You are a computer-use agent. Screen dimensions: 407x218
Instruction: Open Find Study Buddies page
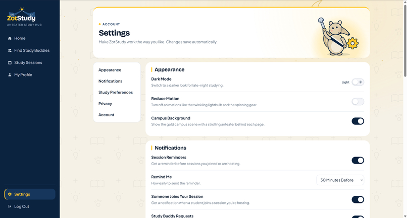click(x=30, y=50)
